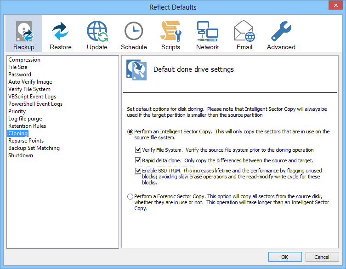Select Password in the settings list

tap(20, 74)
